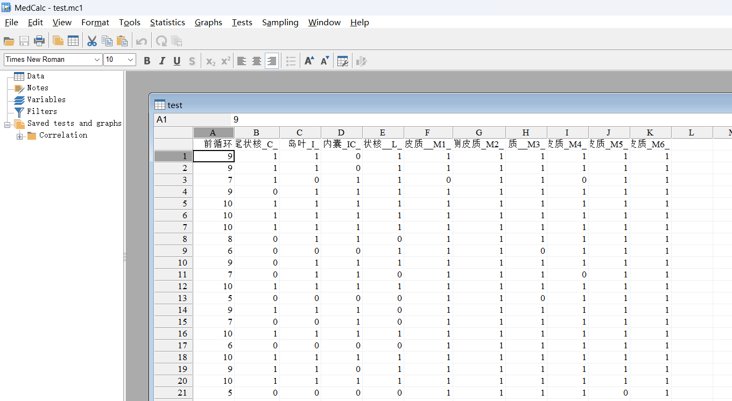Click the Print icon
The image size is (732, 401).
(x=39, y=41)
